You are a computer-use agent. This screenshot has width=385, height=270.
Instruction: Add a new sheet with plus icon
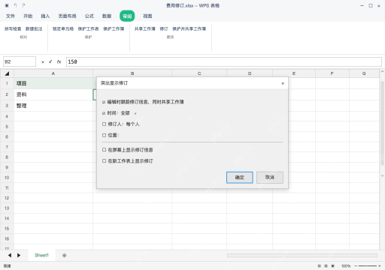[x=65, y=255]
